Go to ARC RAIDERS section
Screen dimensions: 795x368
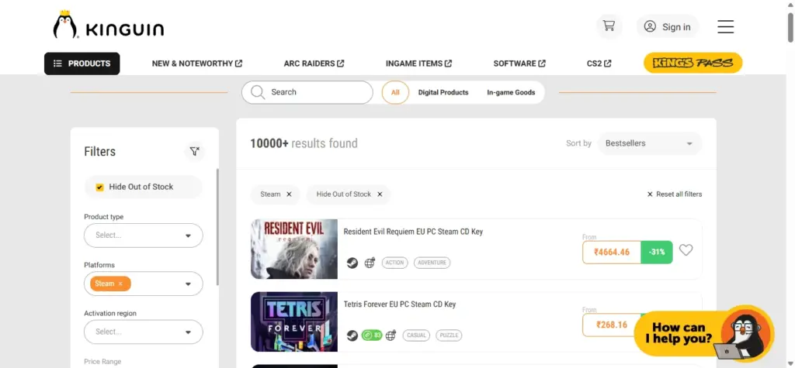point(314,64)
